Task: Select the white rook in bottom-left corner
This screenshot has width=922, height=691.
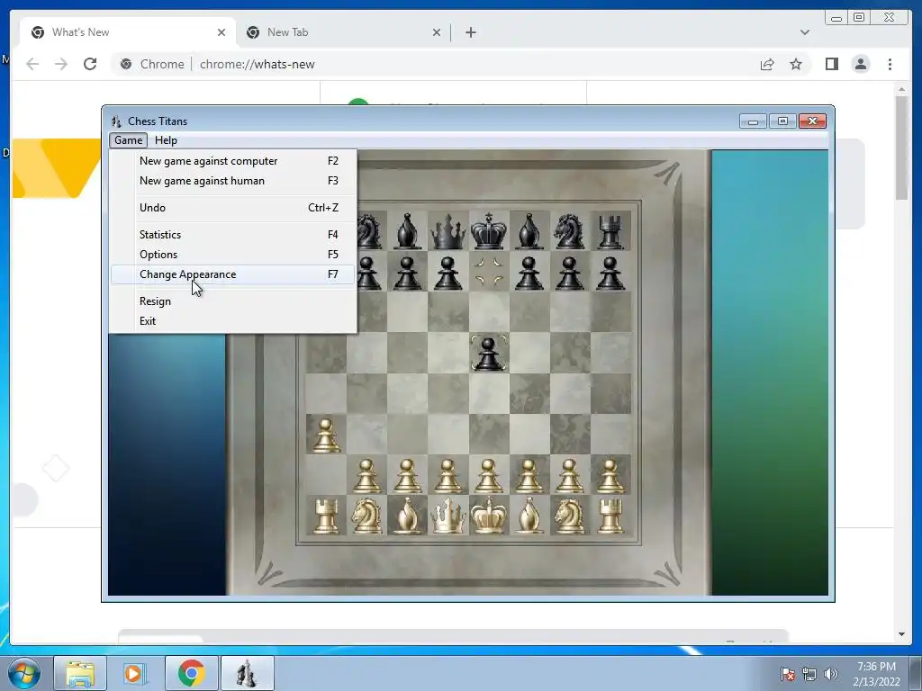Action: click(x=326, y=516)
